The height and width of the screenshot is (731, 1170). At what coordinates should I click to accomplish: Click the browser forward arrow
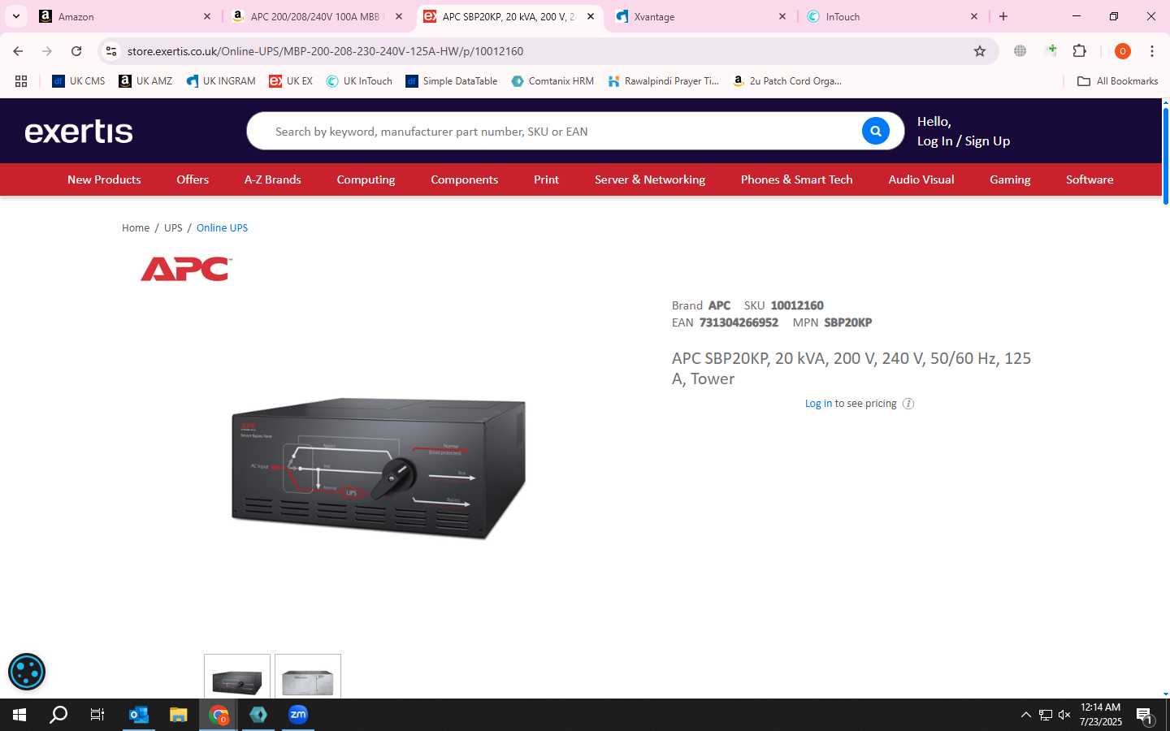47,51
